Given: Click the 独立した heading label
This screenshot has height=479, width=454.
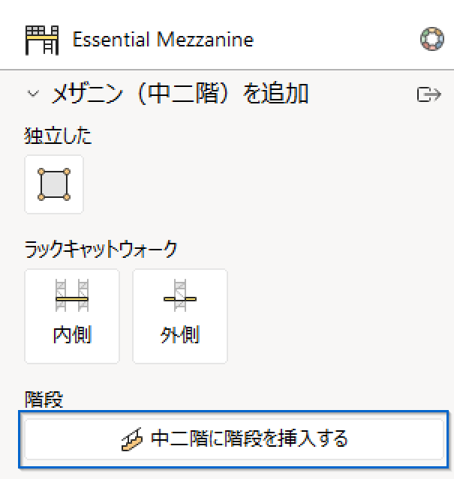Looking at the screenshot, I should pos(58,136).
